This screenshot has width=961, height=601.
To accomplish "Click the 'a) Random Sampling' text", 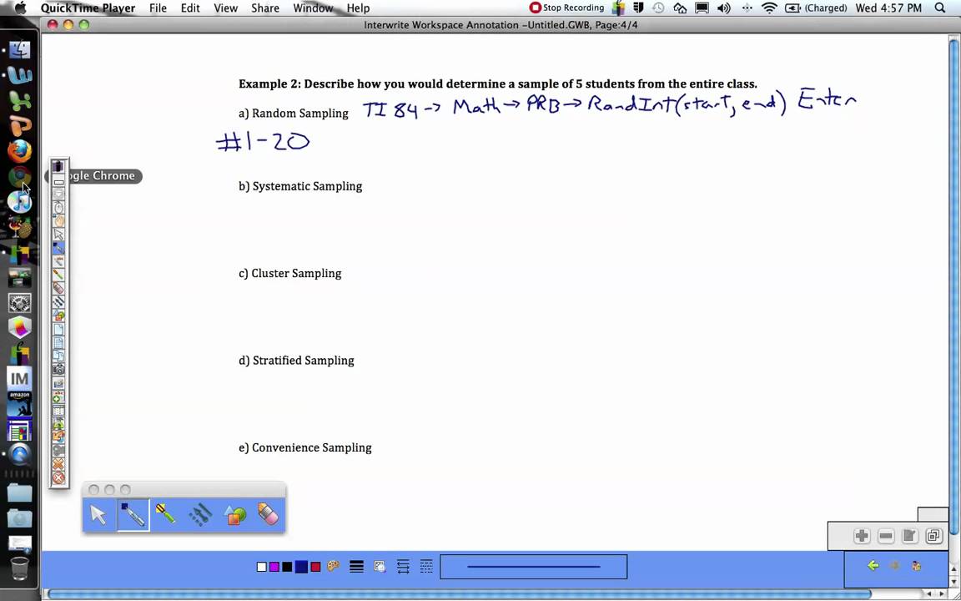I will 294,114.
